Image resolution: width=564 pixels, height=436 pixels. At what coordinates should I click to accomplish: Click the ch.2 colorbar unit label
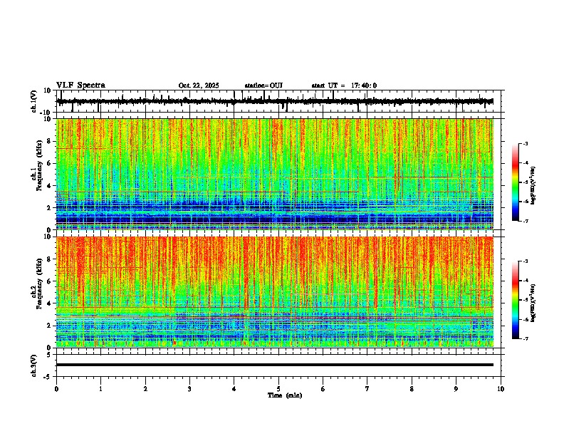pos(533,303)
